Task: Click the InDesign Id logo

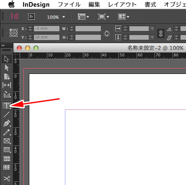Action: tap(15, 16)
